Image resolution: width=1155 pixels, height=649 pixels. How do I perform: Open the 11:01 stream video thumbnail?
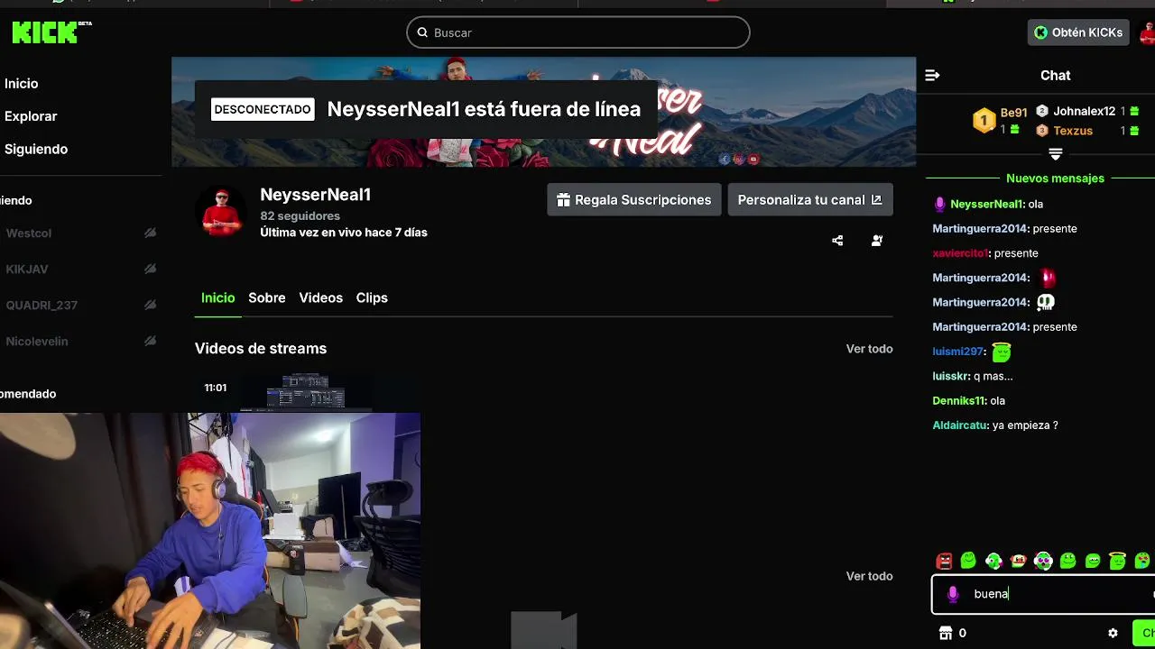[x=307, y=393]
